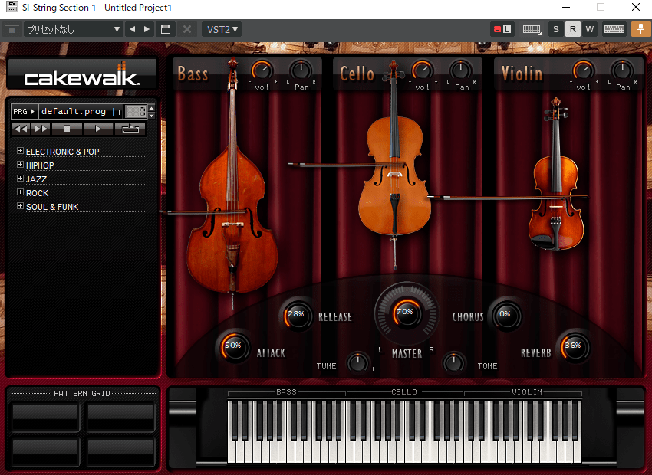Click the Violin Pan knob
This screenshot has width=652, height=475.
tap(622, 70)
